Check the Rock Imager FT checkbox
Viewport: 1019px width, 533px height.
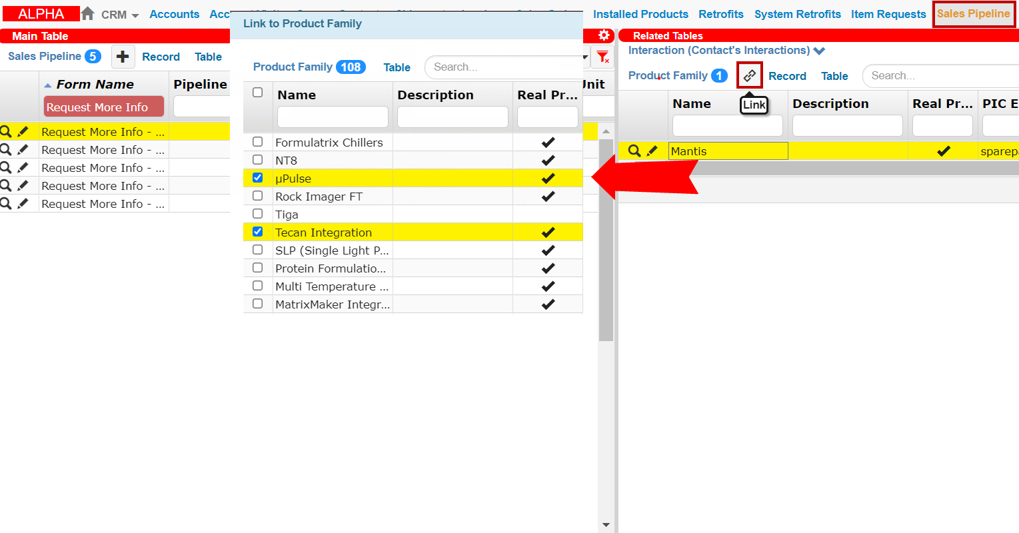(258, 196)
